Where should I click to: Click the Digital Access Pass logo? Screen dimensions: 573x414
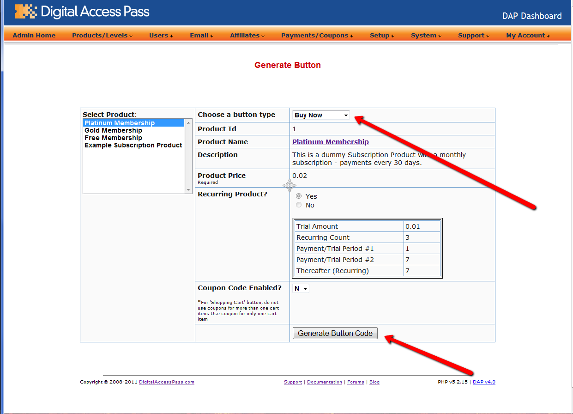click(82, 12)
